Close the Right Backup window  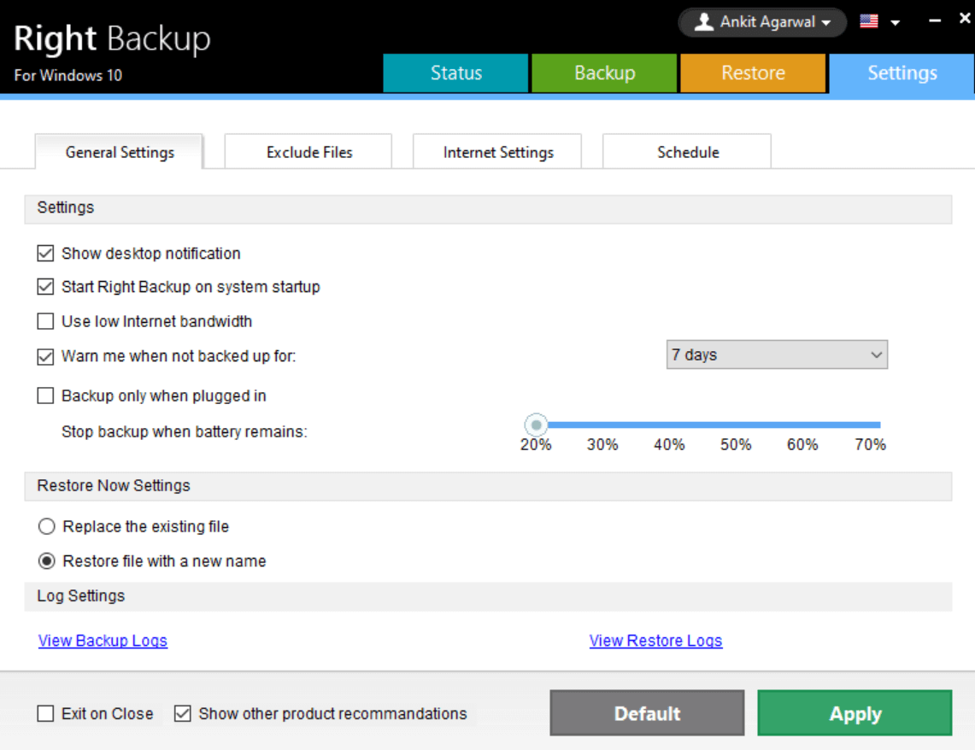(x=962, y=22)
